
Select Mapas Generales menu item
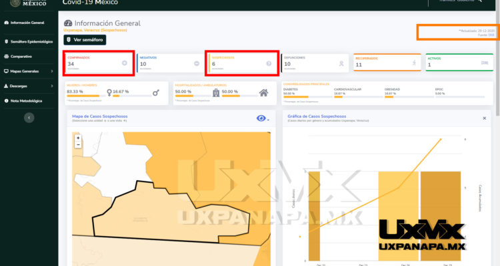tap(24, 71)
